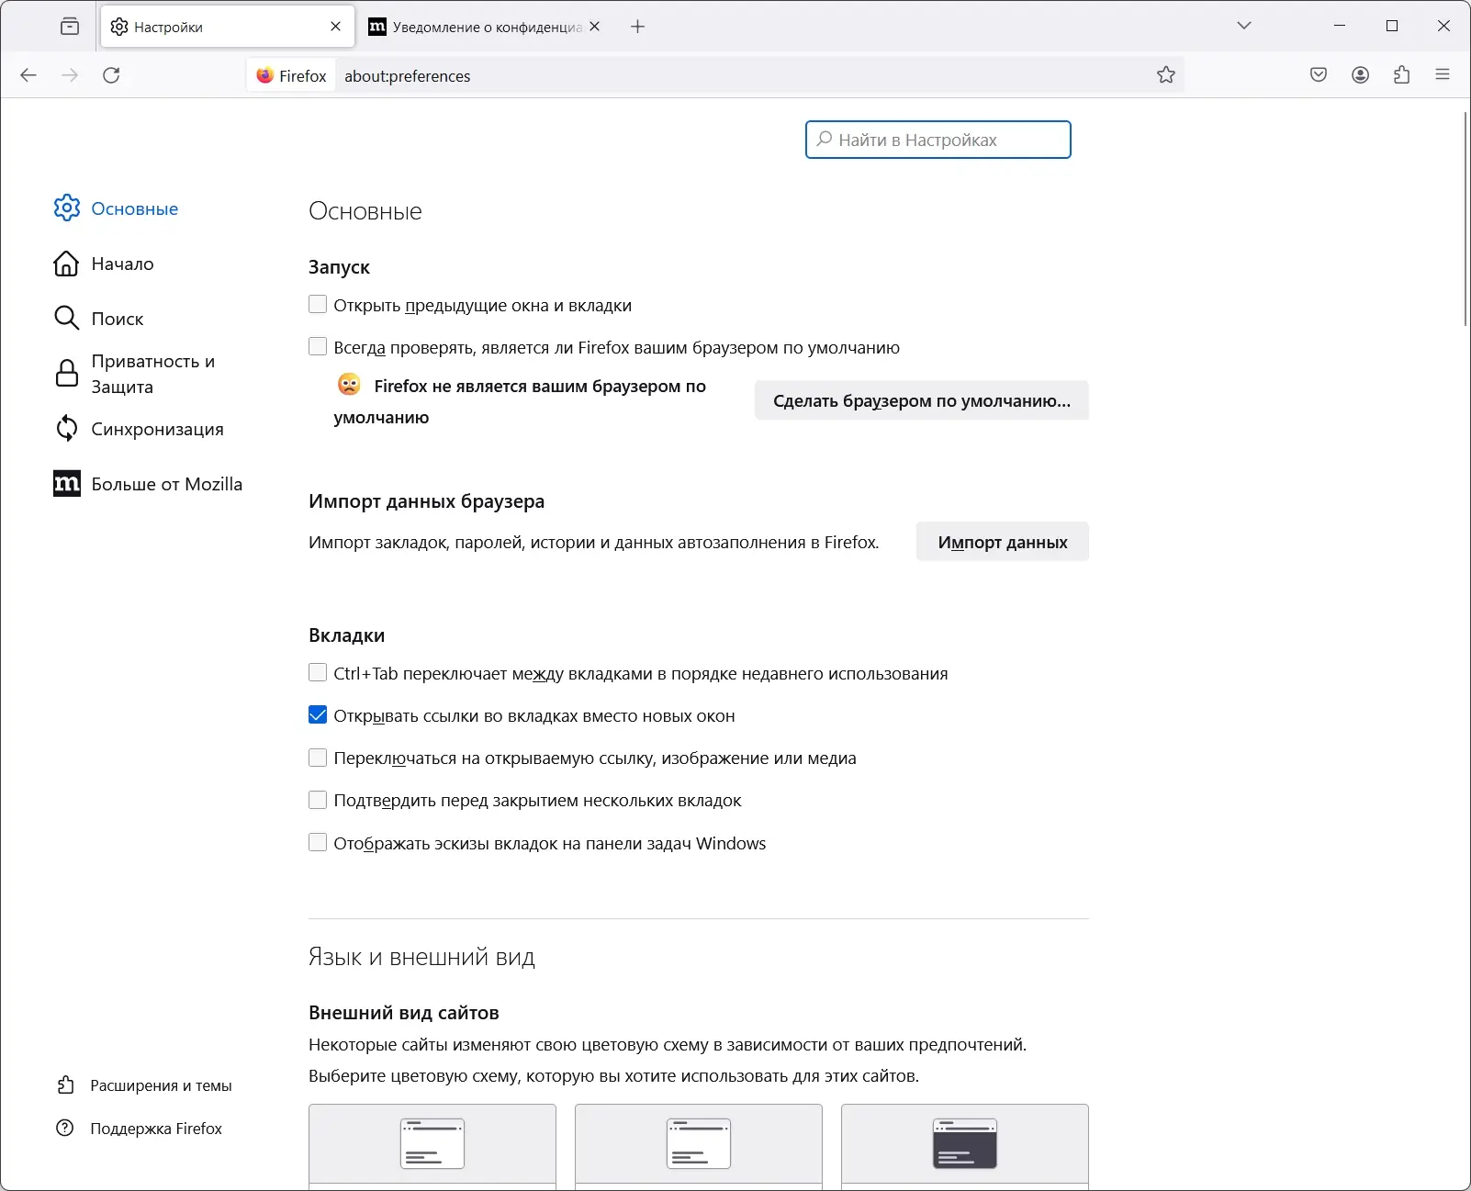Open the Приватность и Защита section
Viewport: 1471px width, 1191px height.
coord(152,374)
